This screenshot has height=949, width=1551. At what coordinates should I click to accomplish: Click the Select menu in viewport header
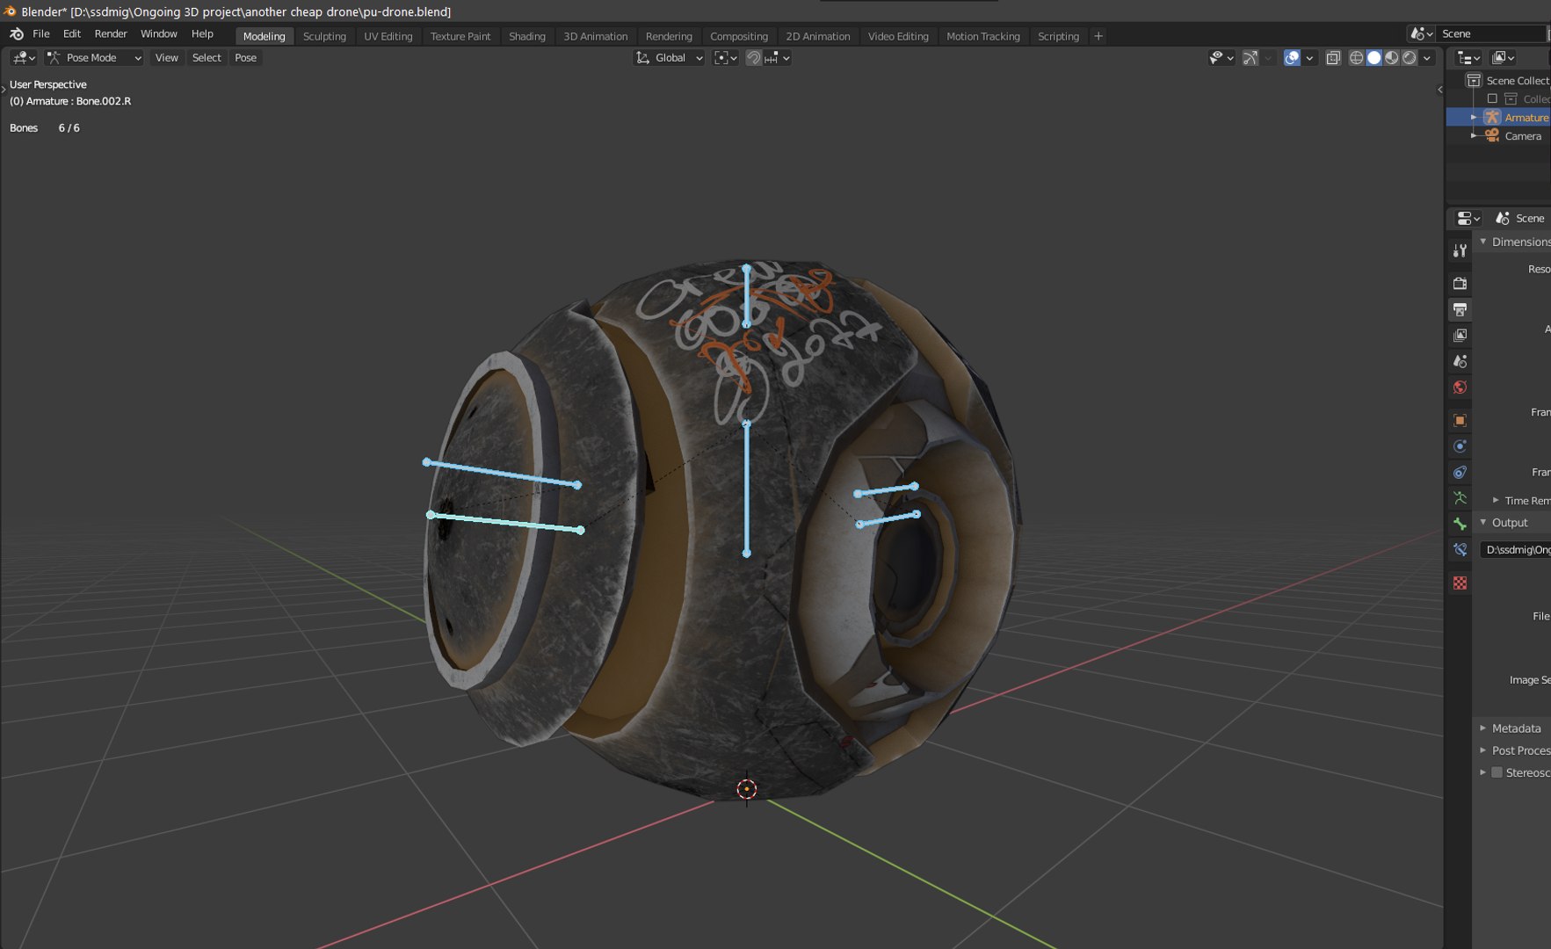coord(207,58)
